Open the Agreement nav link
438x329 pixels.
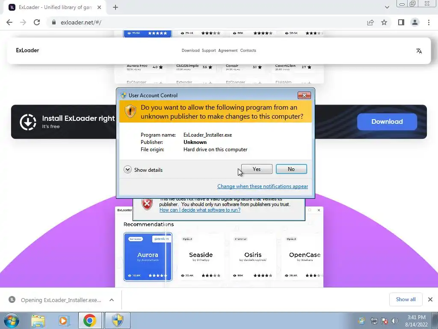pyautogui.click(x=228, y=51)
